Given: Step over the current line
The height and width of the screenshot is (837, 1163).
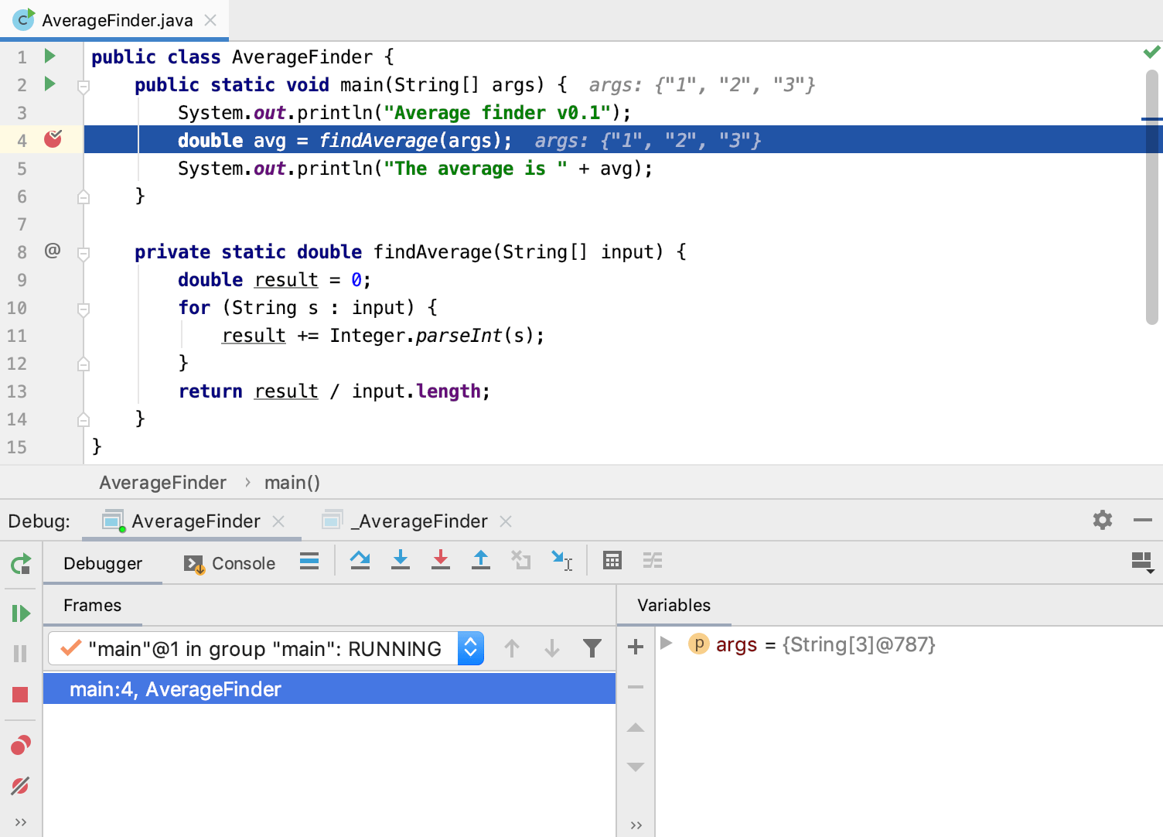Looking at the screenshot, I should (x=360, y=561).
